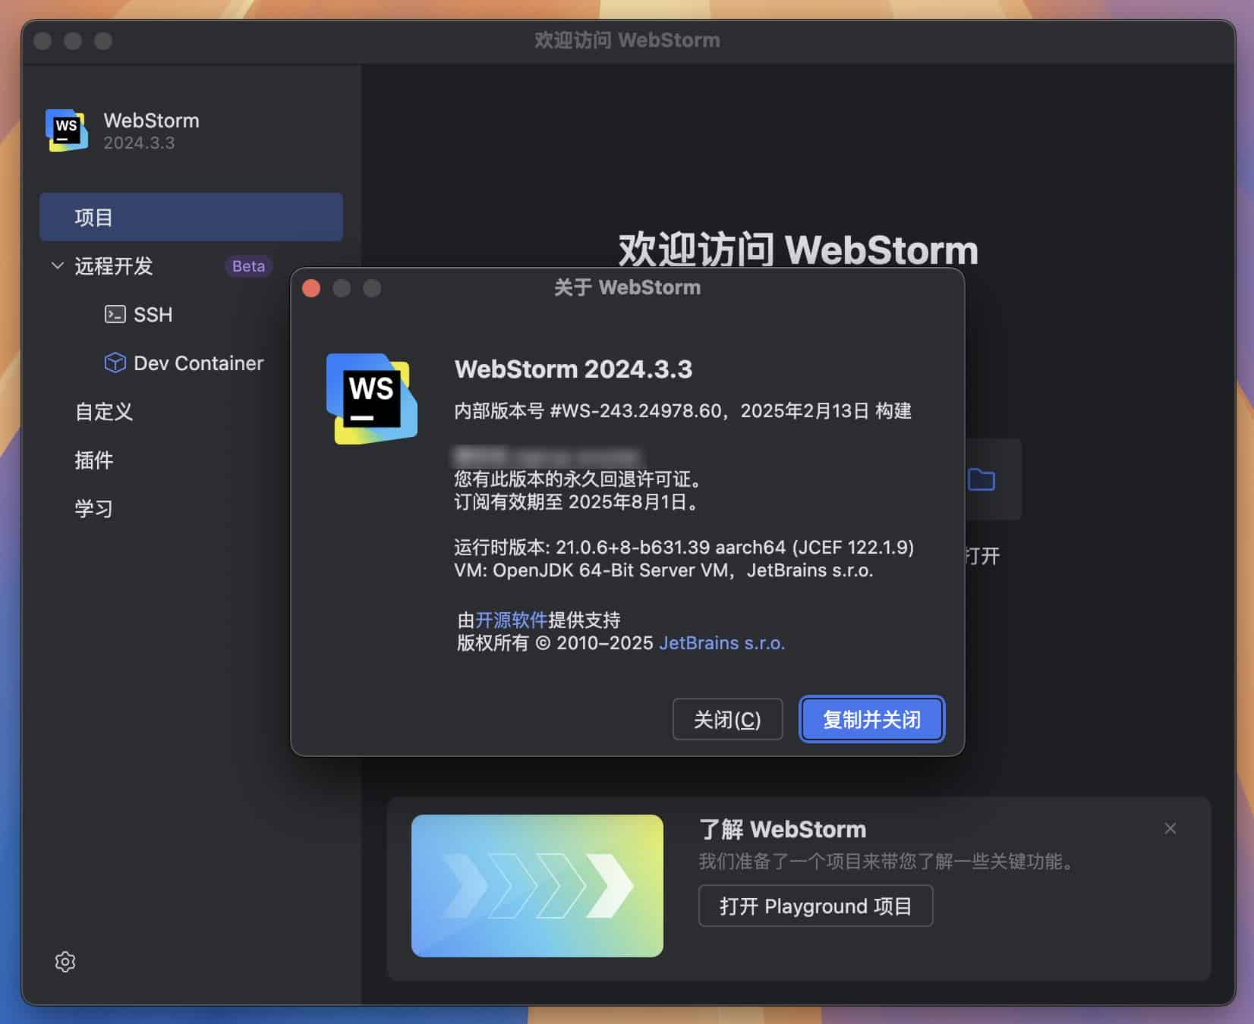The image size is (1254, 1024).
Task: Click the 关闭(C) button
Action: pyautogui.click(x=726, y=719)
